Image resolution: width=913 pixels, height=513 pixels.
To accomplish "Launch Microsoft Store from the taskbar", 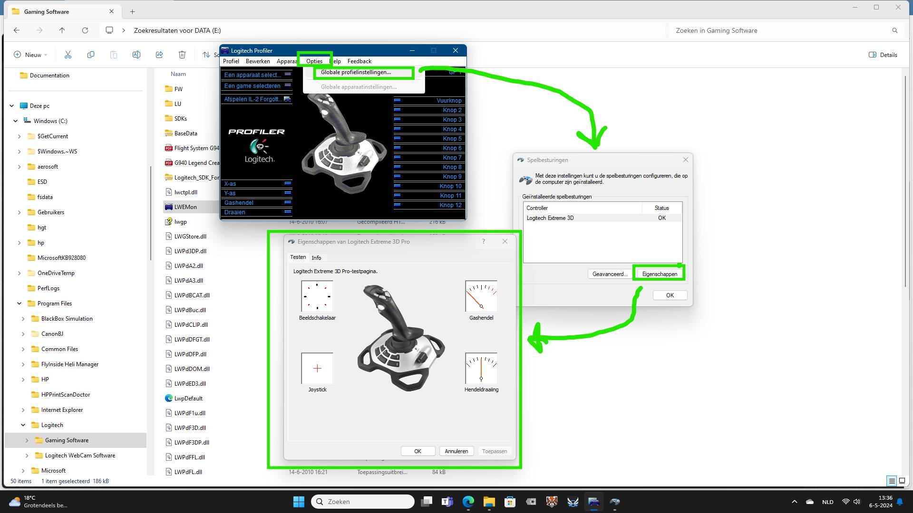I will (510, 502).
